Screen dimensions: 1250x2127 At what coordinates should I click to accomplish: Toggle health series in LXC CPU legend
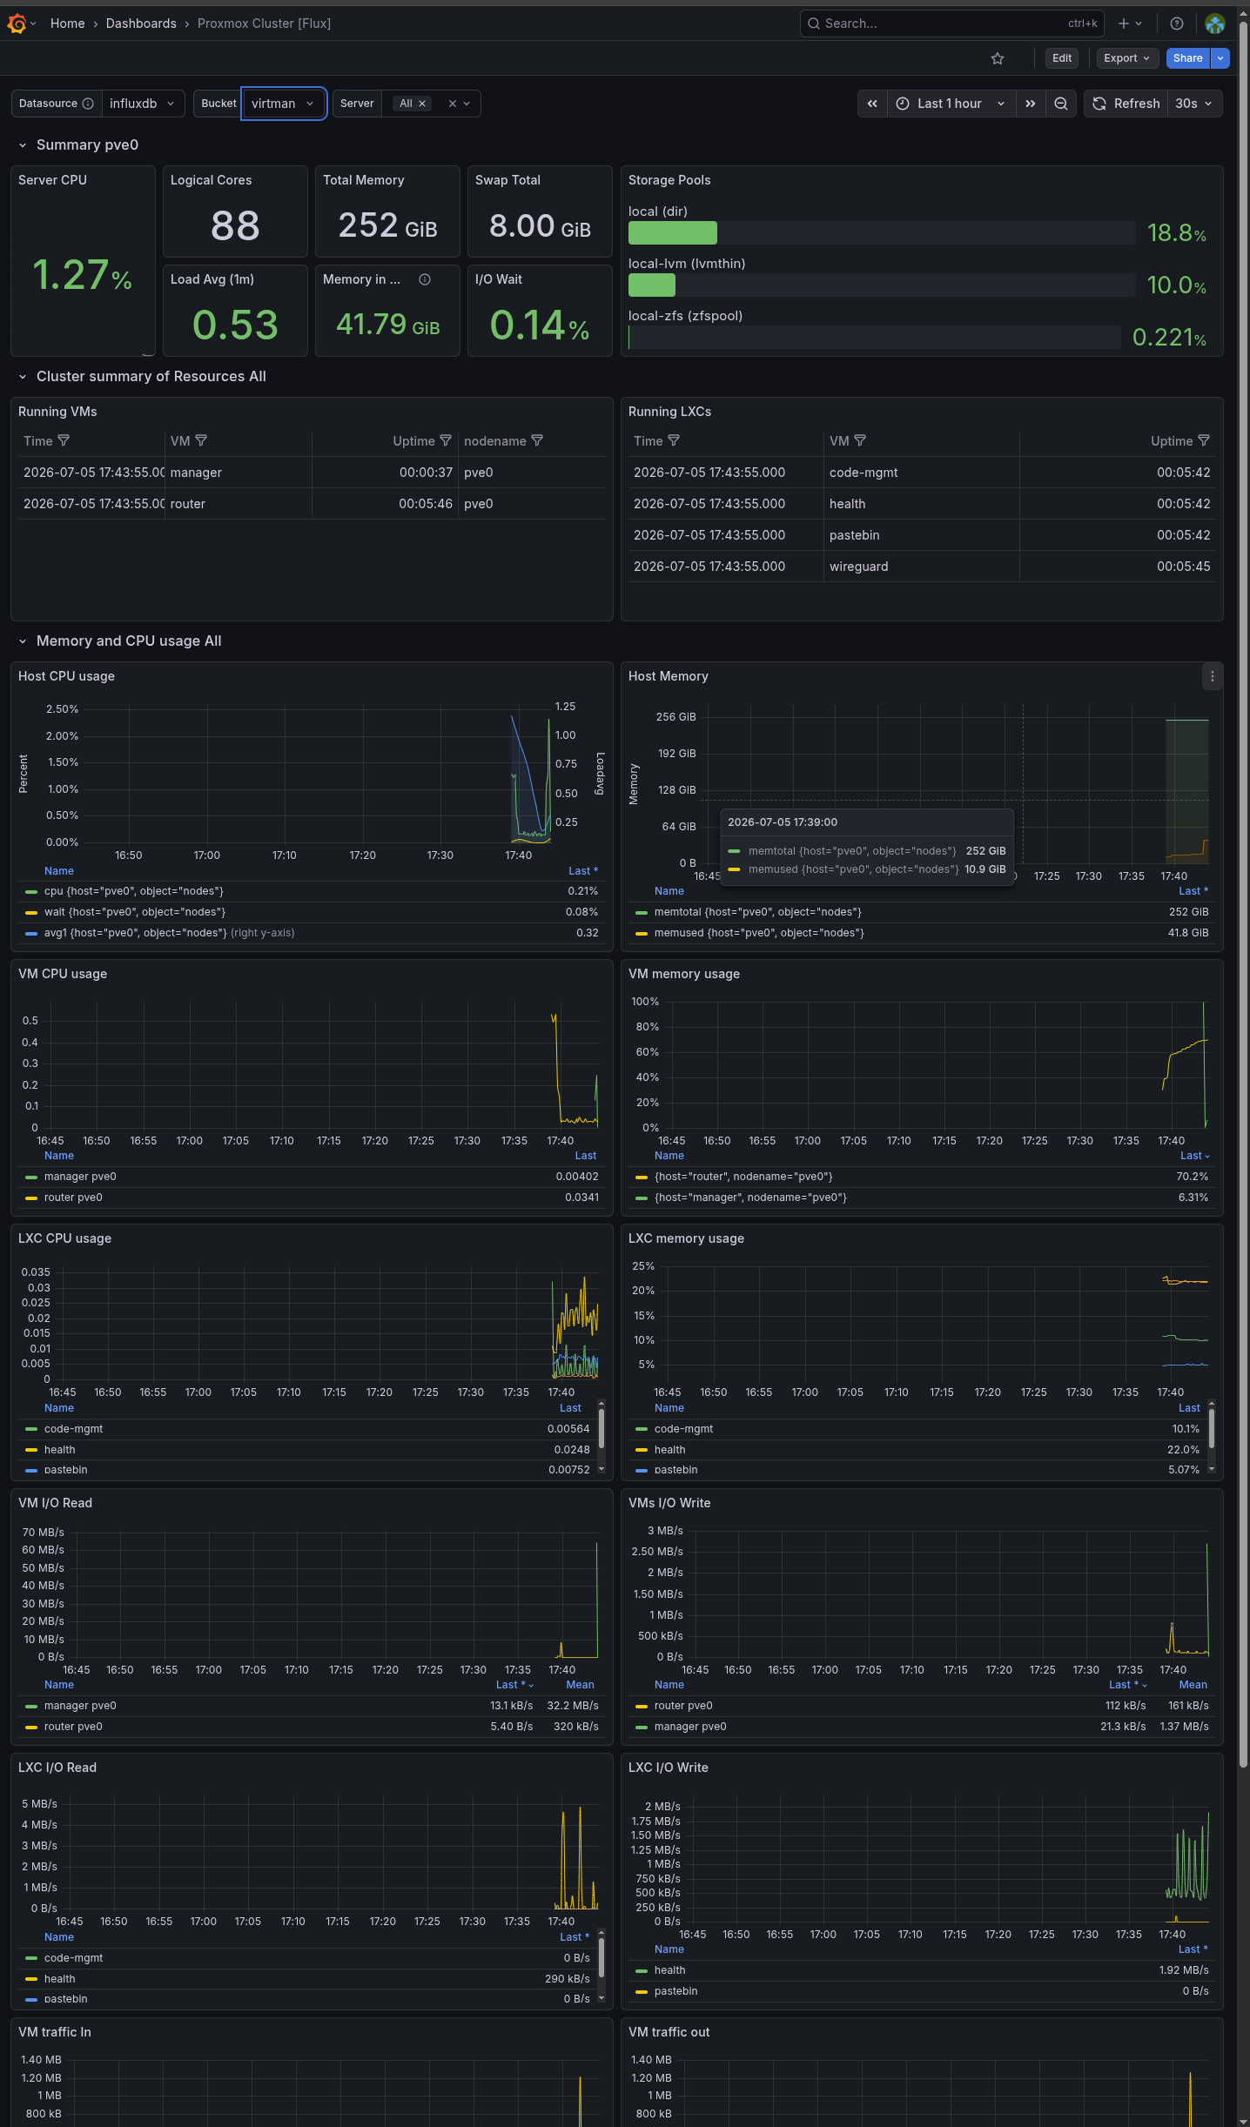pos(59,1450)
